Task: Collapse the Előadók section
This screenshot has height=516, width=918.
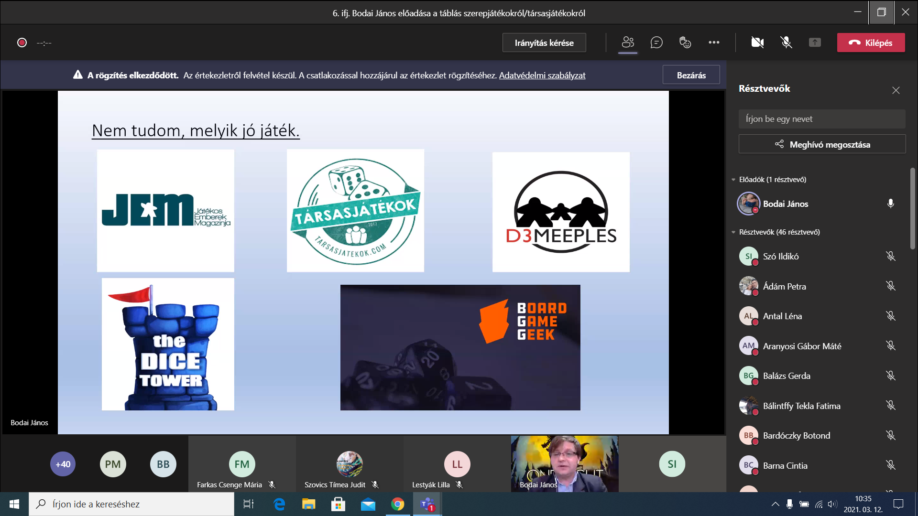Action: point(733,180)
